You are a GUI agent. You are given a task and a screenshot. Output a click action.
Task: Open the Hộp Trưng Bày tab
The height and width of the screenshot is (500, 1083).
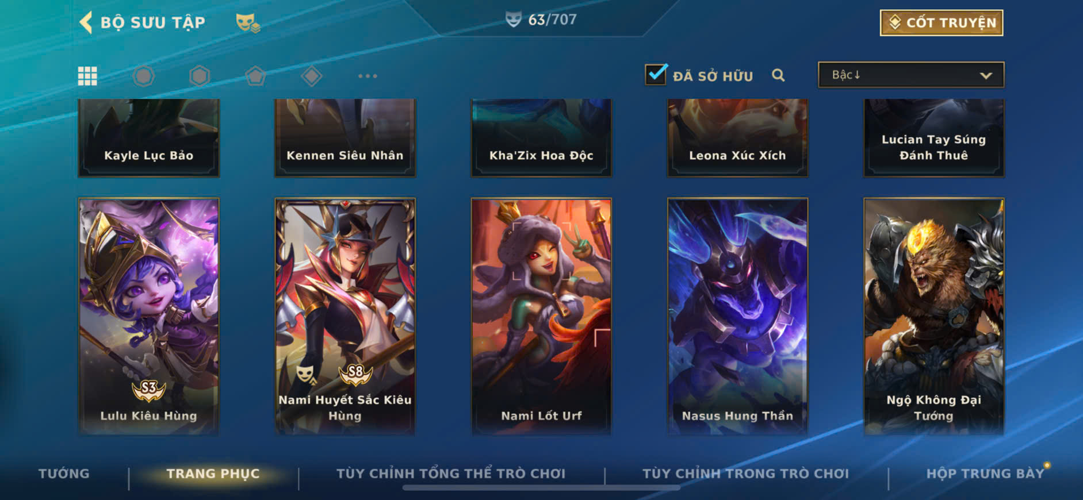(985, 474)
